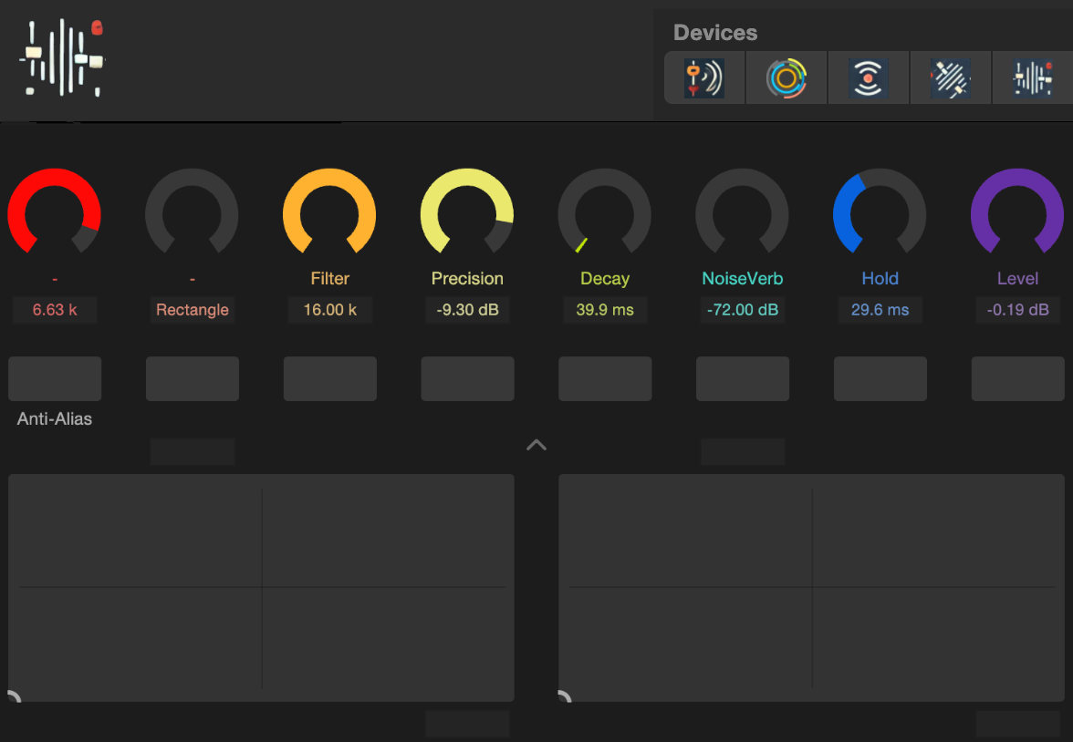Image resolution: width=1073 pixels, height=742 pixels.
Task: Click the yellow Precision knob
Action: coord(467,211)
